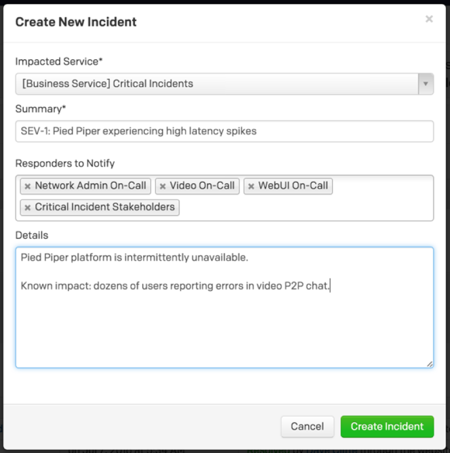Click the Impacted Service field label
This screenshot has width=450, height=453.
point(59,61)
